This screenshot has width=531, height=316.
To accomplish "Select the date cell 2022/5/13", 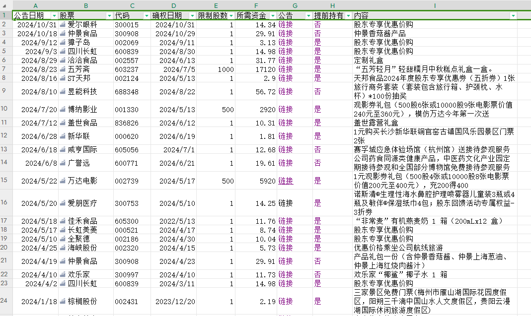I will (x=174, y=221).
